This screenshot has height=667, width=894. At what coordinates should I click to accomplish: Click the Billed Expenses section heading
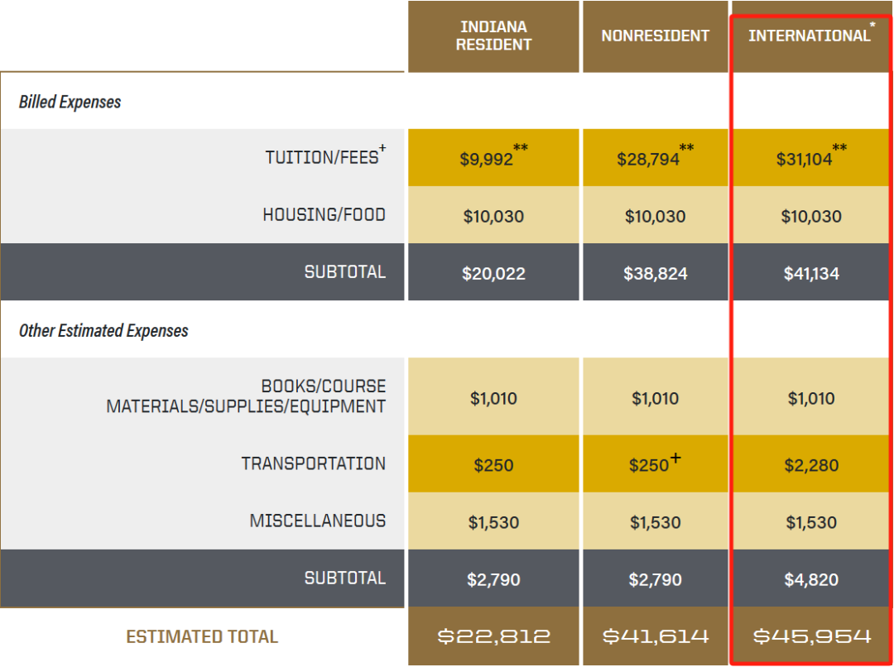(x=70, y=102)
